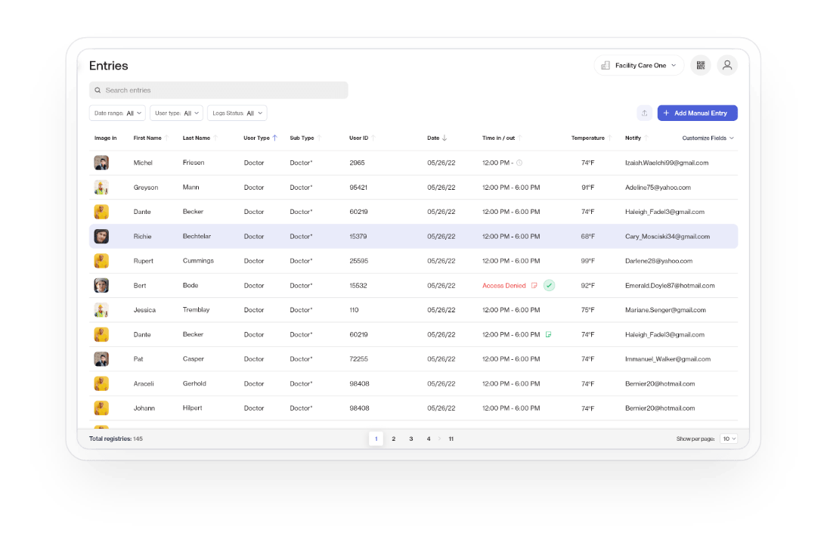Click Total registries: 145 text
This screenshot has width=827, height=555.
(116, 439)
